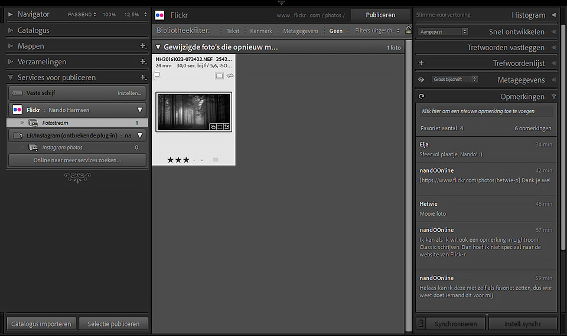Collapse the Services voor publiceren panel

point(11,77)
